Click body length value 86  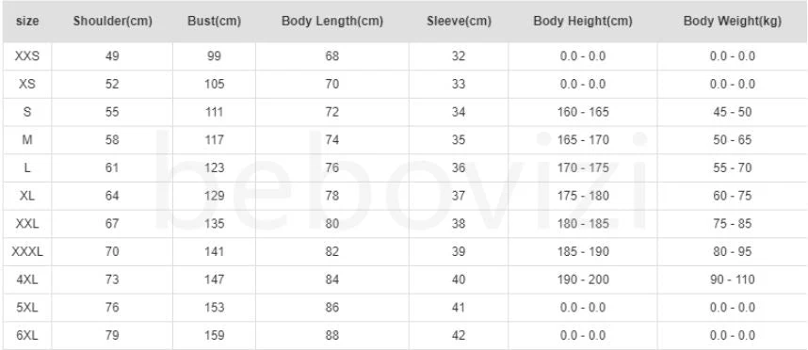point(332,308)
